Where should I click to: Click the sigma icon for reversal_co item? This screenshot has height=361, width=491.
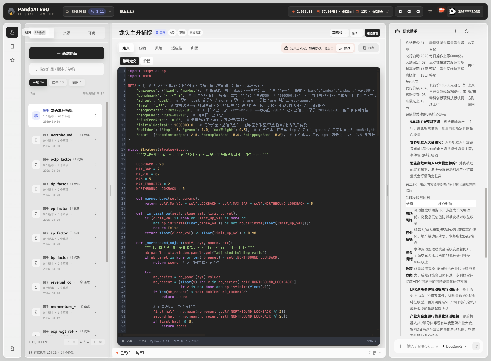click(x=36, y=287)
